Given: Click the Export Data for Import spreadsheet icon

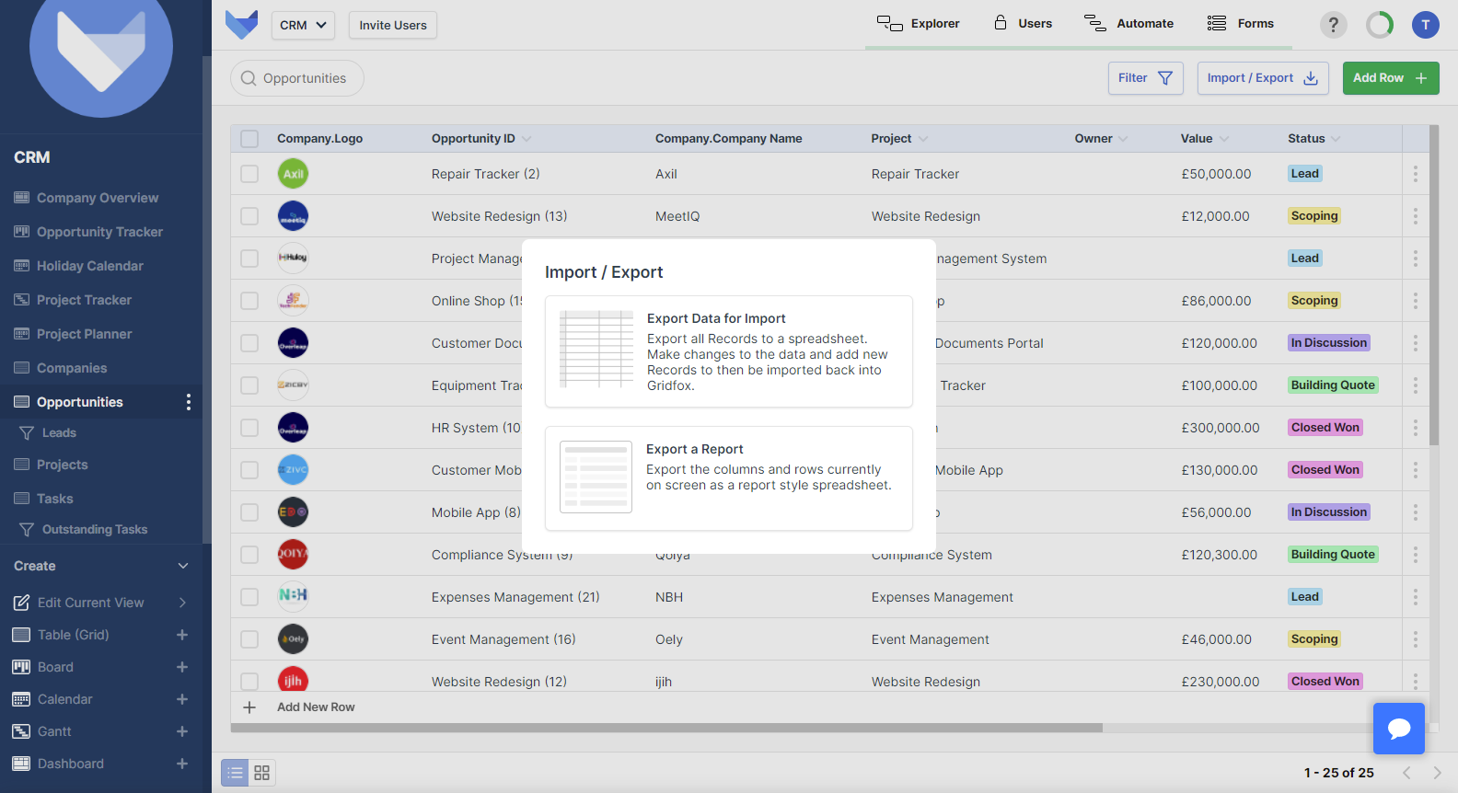Looking at the screenshot, I should [x=596, y=350].
